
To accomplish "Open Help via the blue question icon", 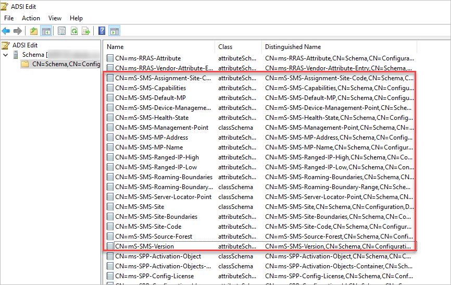I will coord(102,31).
